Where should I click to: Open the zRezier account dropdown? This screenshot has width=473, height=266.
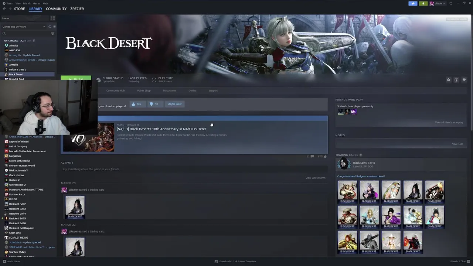(438, 4)
